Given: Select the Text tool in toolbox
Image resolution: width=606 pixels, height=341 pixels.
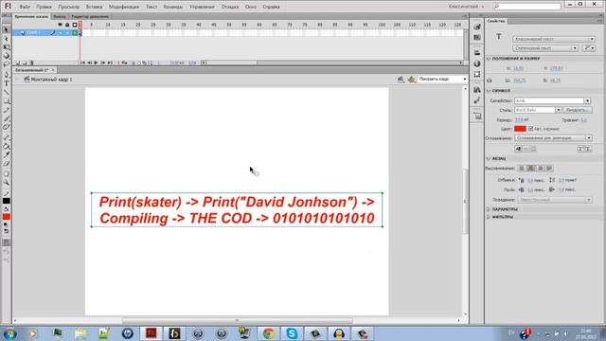Looking at the screenshot, I should tap(7, 83).
